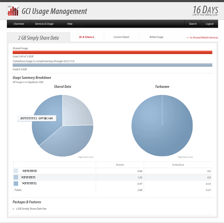The width and height of the screenshot is (224, 223).
Task: Click the Shared column header
Action: coord(120,165)
